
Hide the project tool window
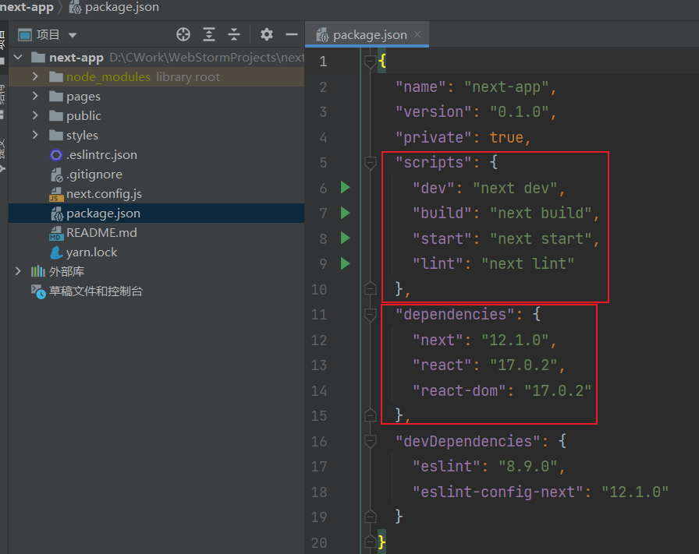click(292, 34)
